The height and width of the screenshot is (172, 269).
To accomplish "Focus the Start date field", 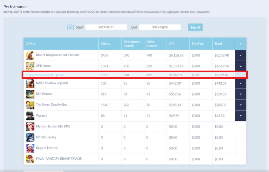I will tap(106, 27).
